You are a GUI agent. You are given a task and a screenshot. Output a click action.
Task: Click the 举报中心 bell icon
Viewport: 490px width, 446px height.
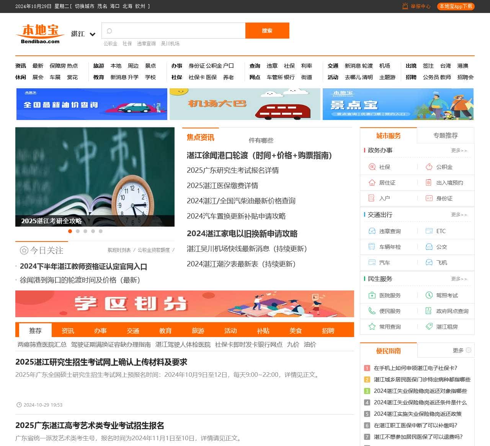tap(405, 6)
